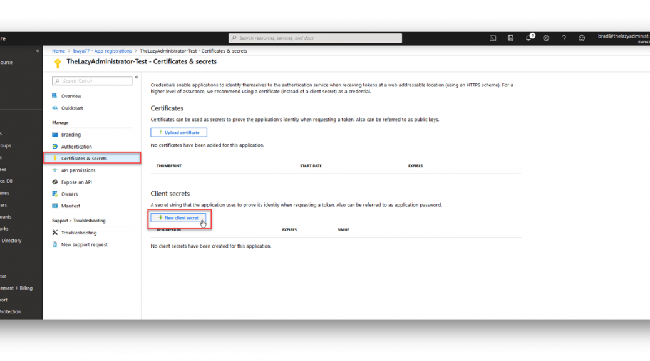This screenshot has width=650, height=361.
Task: Open the Cloud Shell icon in top bar
Action: (x=492, y=38)
